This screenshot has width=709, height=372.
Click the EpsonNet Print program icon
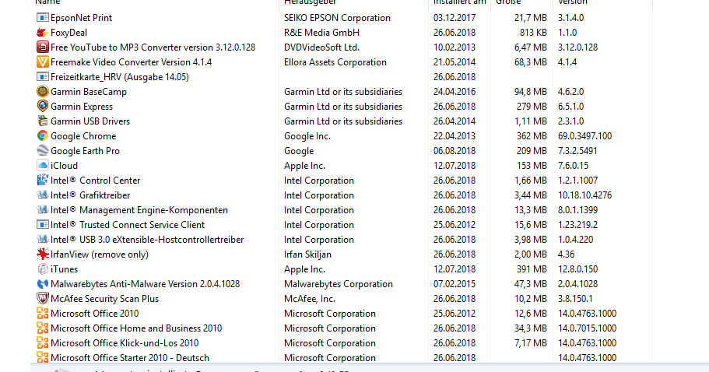point(43,18)
